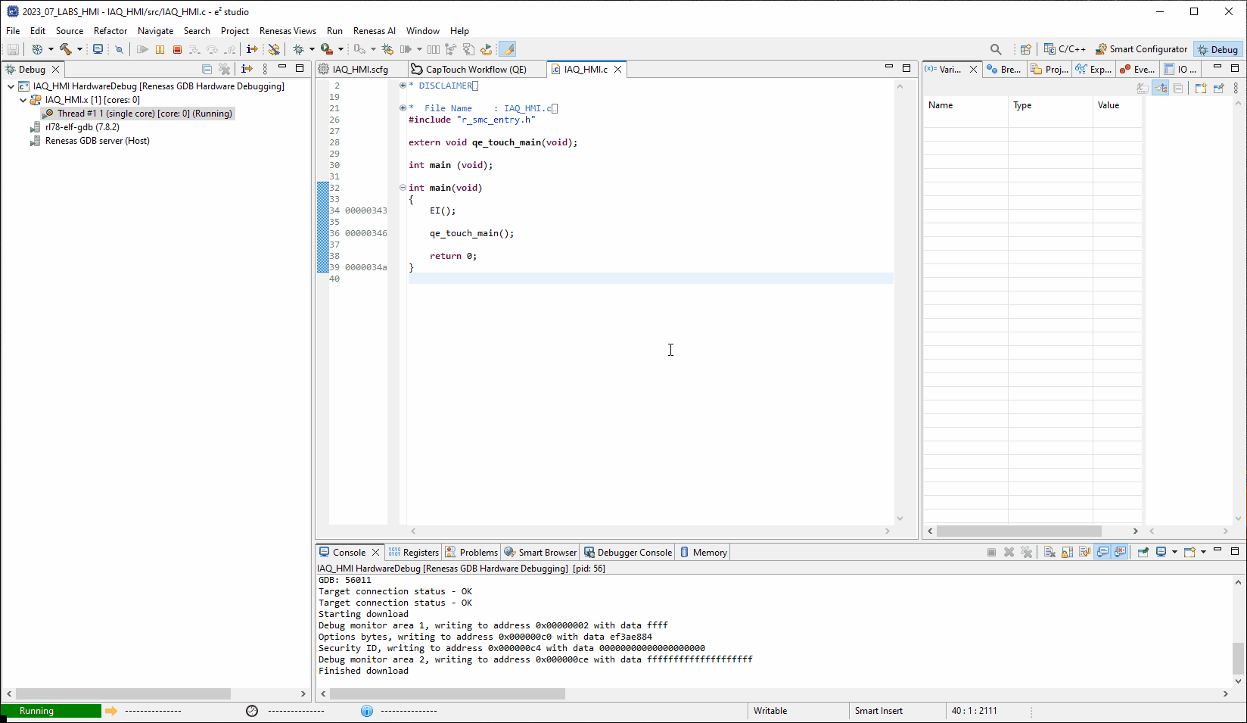Select Thread #1 in the Debug tree
This screenshot has height=723, width=1247.
144,114
